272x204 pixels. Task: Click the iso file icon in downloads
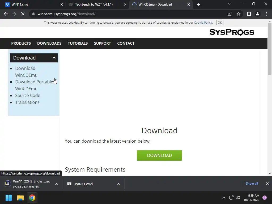click(8, 183)
